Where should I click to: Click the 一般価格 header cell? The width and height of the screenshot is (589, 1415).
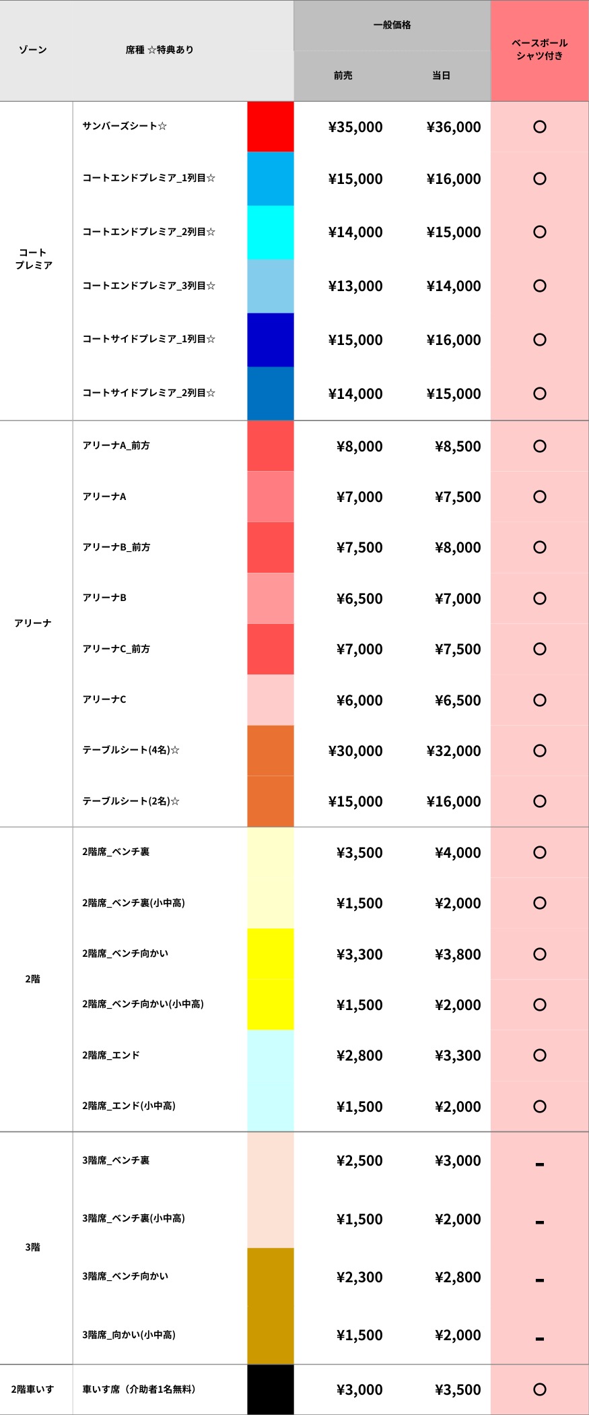pyautogui.click(x=392, y=26)
